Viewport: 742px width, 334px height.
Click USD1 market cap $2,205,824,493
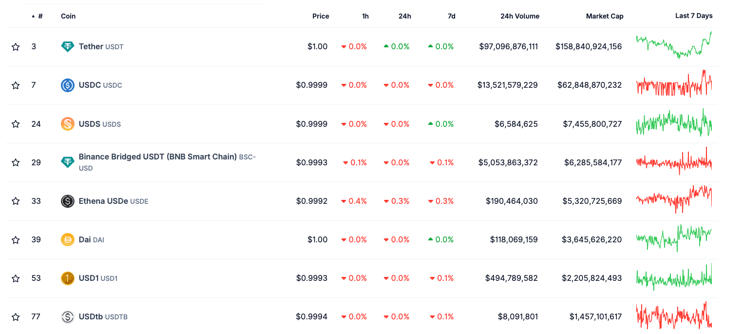pos(592,278)
